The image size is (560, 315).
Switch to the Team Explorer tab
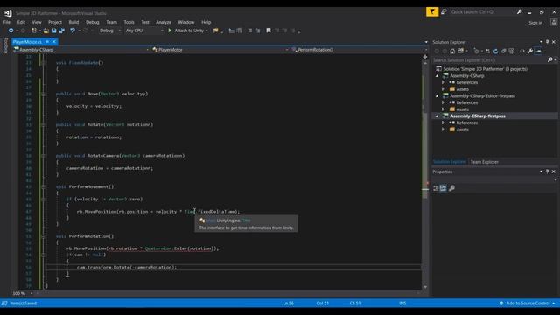point(484,162)
